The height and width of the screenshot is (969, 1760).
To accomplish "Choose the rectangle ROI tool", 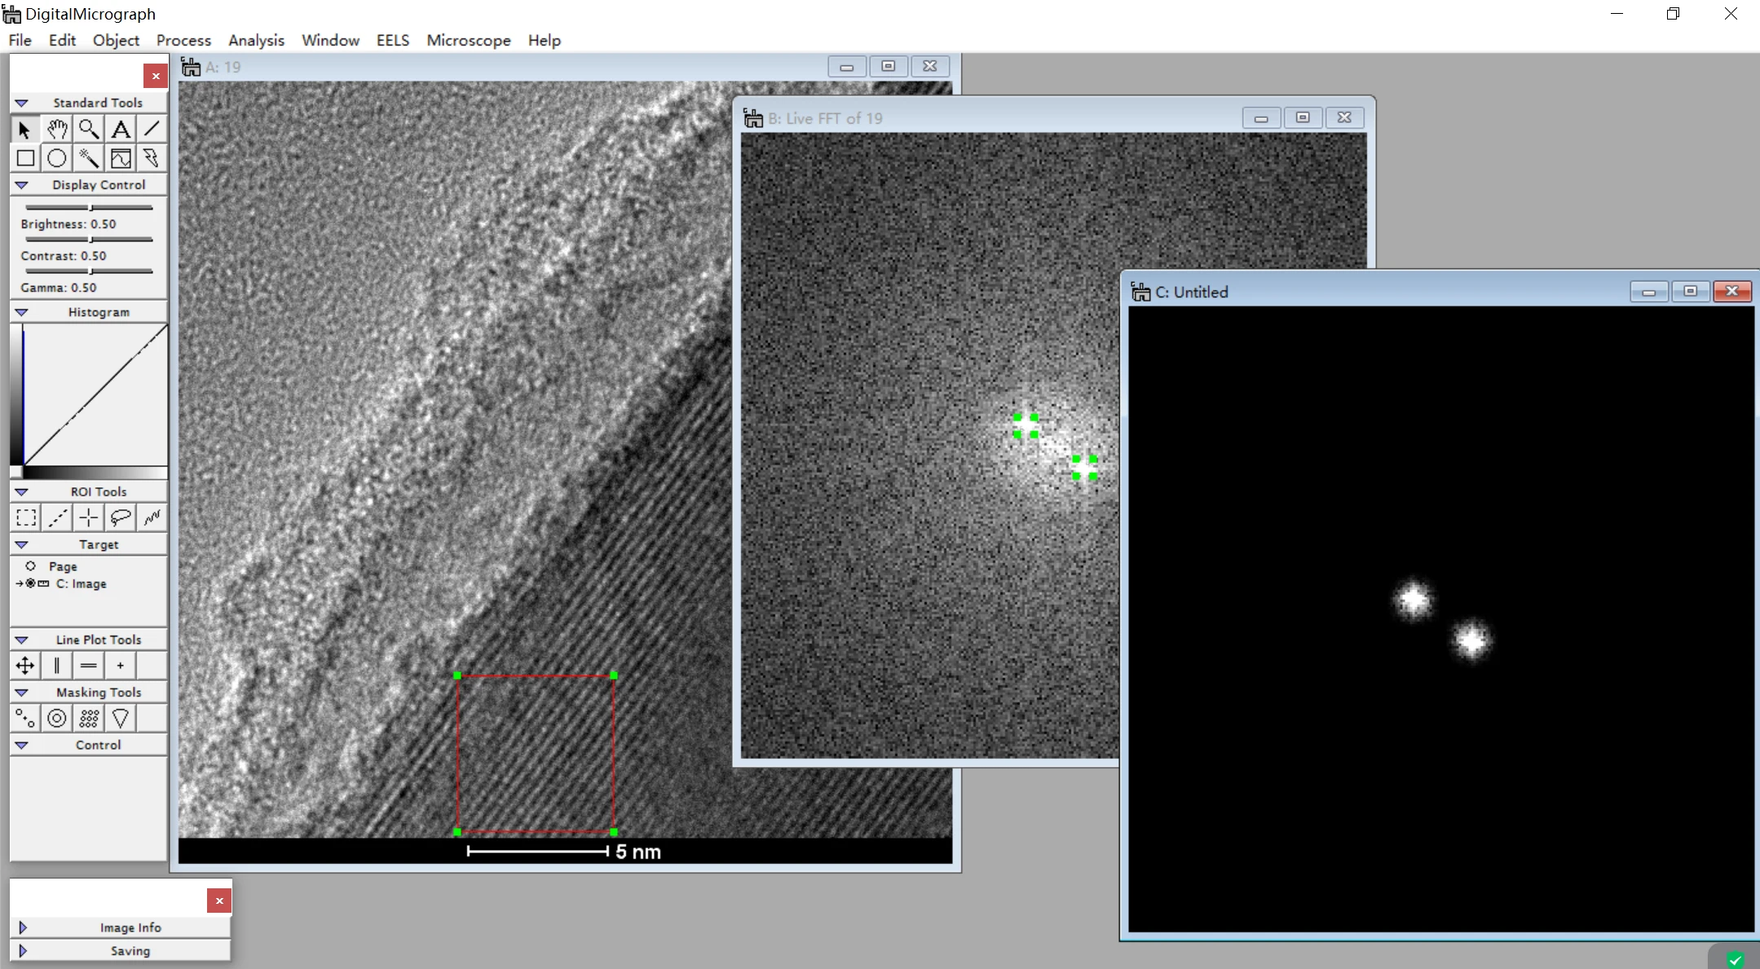I will tap(26, 518).
